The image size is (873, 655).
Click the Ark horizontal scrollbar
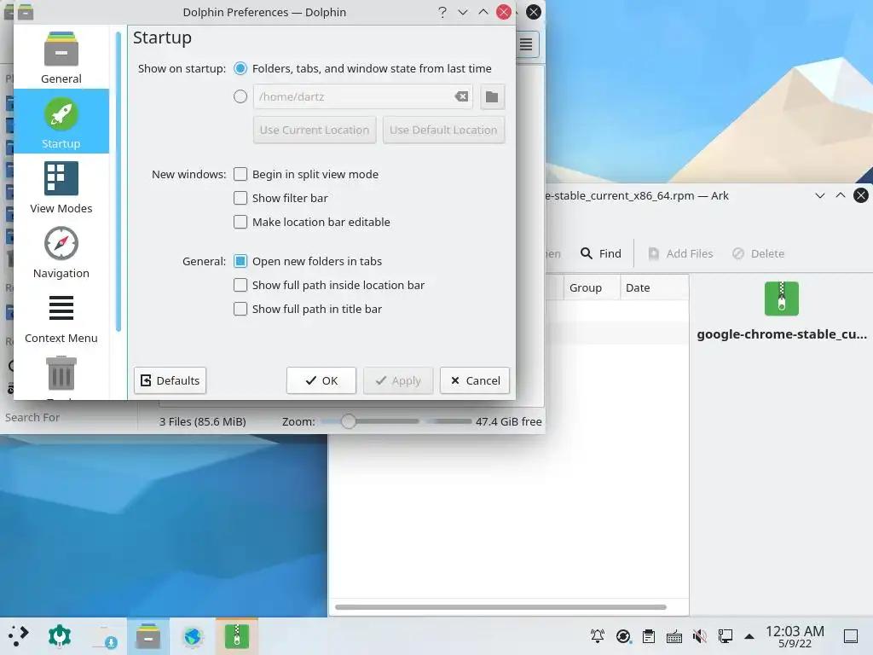pyautogui.click(x=500, y=607)
